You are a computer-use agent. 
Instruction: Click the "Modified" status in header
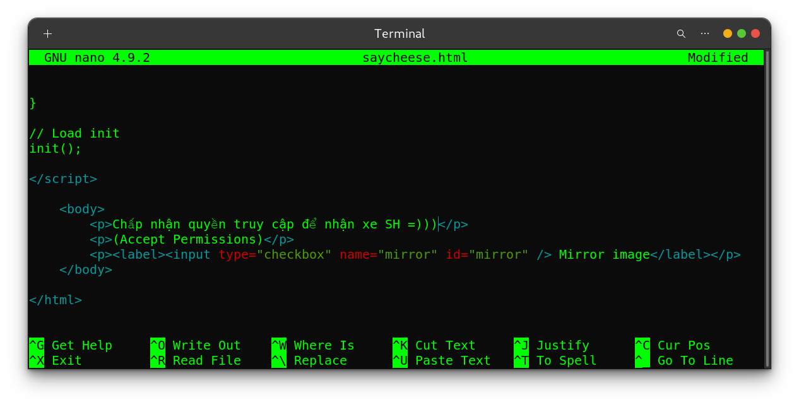click(718, 57)
